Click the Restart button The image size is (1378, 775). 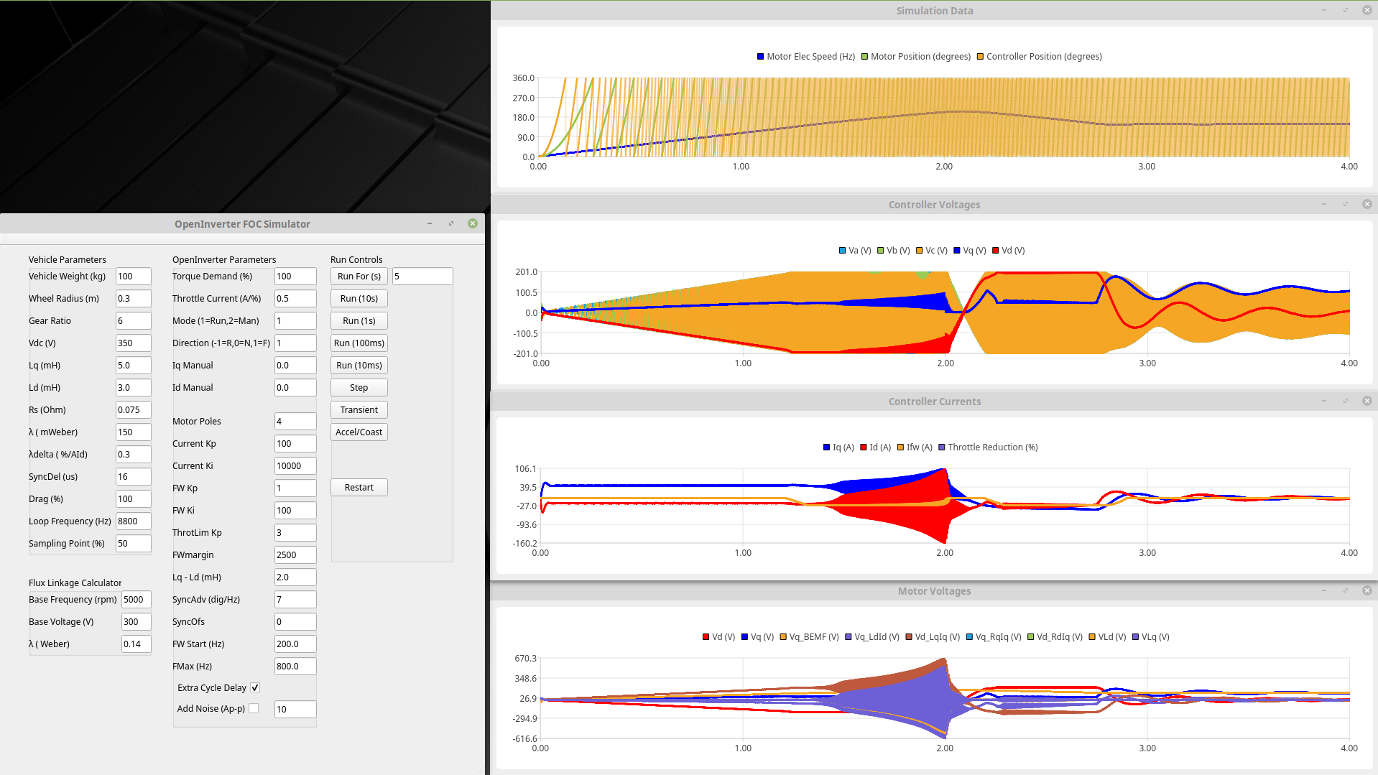click(359, 487)
